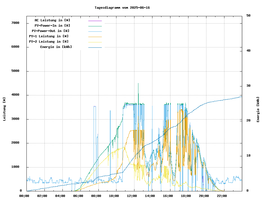Viewport: 270px width, 202px height.
Task: Choose the PV-2 Leistung legend entry
Action: tap(49, 42)
